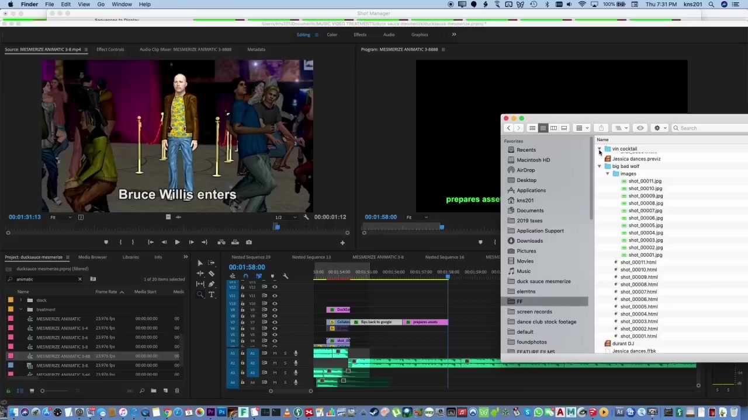Select the Slip tool
This screenshot has height=420, width=748.
200,283
